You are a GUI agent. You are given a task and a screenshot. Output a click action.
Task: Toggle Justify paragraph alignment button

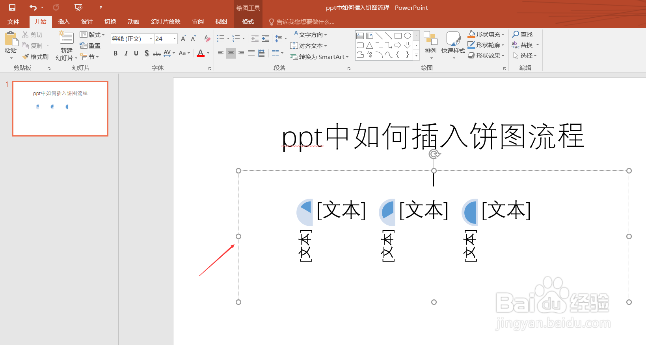tap(251, 53)
